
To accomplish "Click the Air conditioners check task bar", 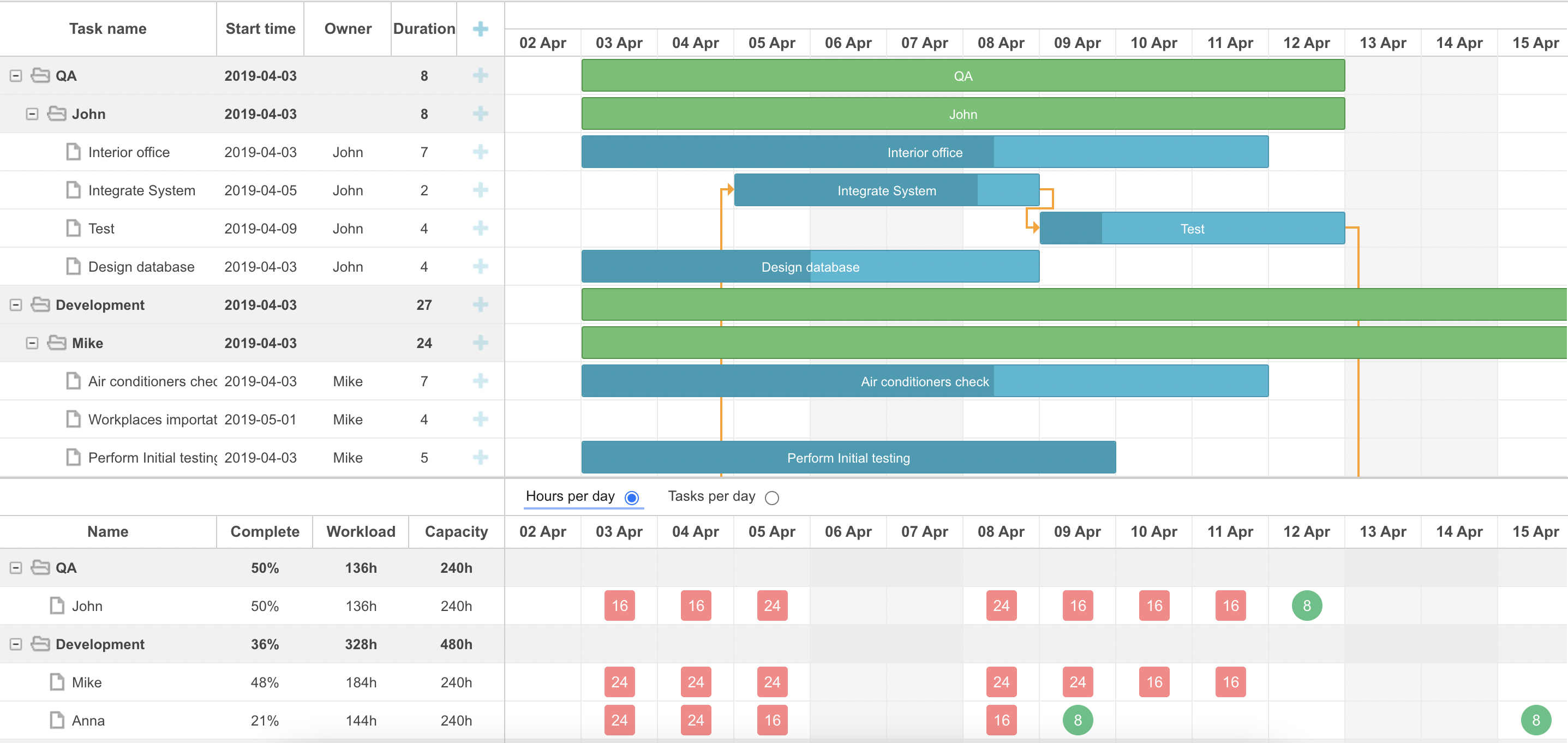I will point(924,381).
